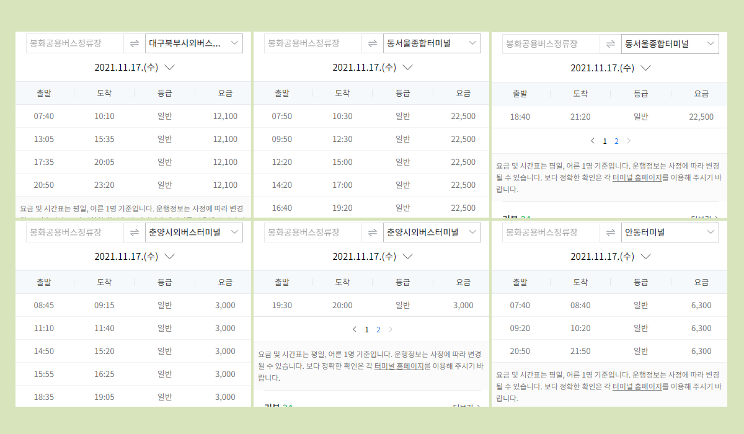Select page 2 in the 동서울 schedule pagination
This screenshot has width=744, height=434.
(616, 141)
